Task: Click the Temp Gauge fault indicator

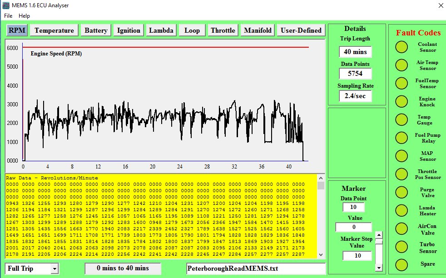Action: click(x=401, y=120)
